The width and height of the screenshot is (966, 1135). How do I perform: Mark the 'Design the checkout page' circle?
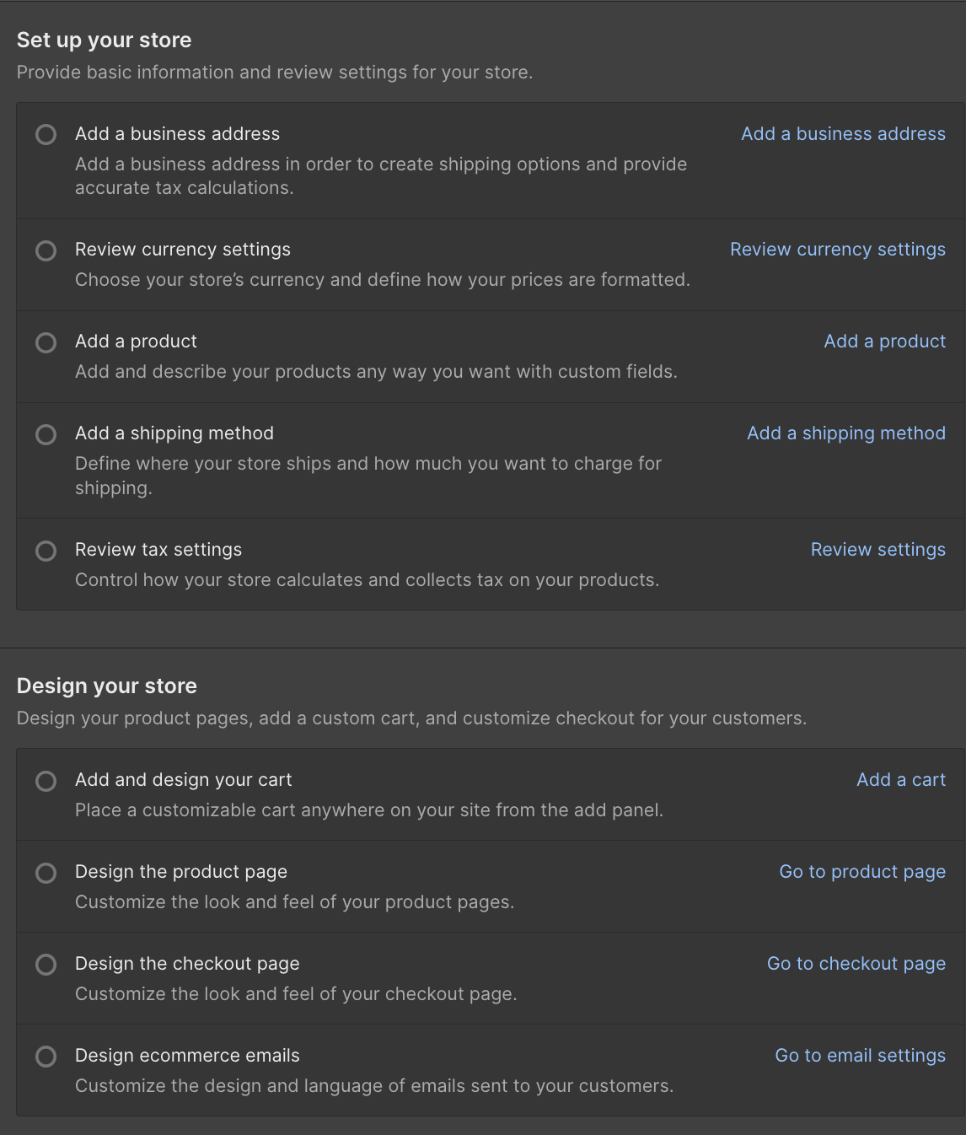[46, 965]
